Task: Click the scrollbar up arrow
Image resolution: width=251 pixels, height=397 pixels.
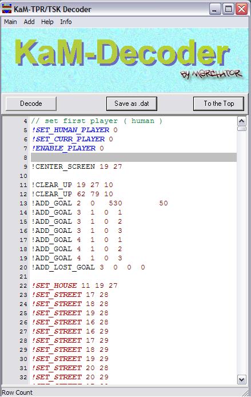Action: pos(242,121)
